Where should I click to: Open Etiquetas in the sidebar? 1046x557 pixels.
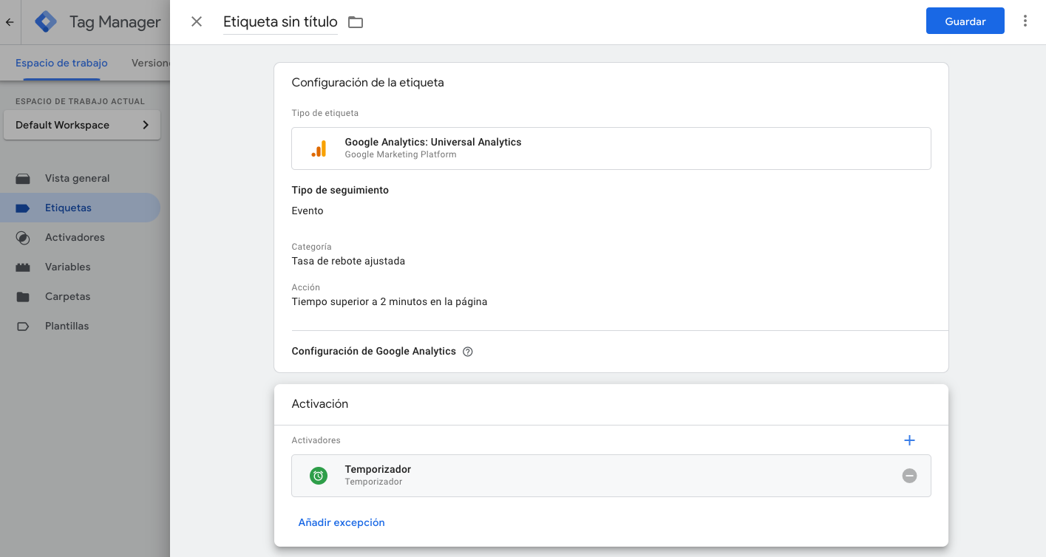tap(80, 208)
